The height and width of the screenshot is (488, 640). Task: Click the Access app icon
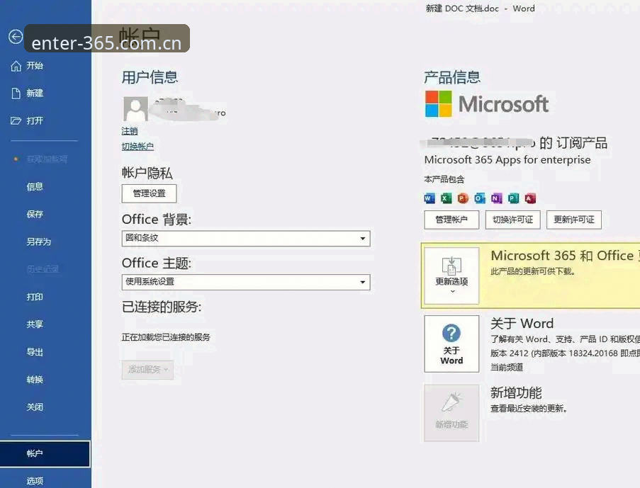pos(530,198)
